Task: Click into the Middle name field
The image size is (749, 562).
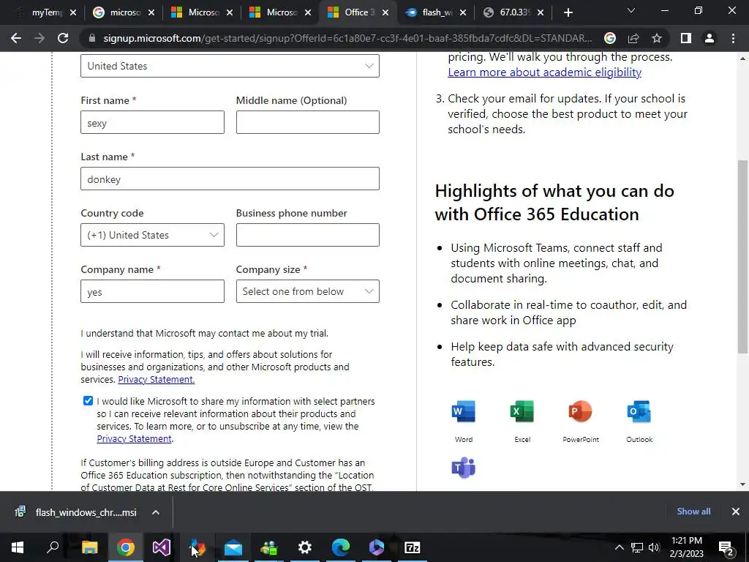Action: pyautogui.click(x=308, y=122)
